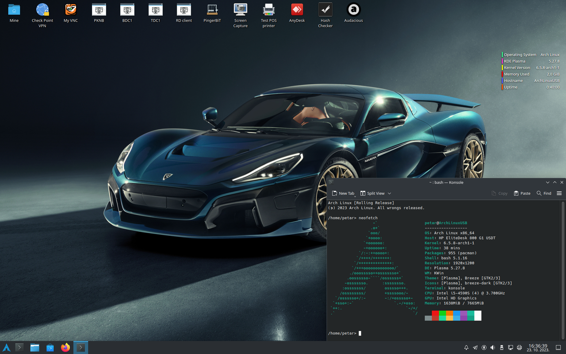
Task: Open the Konsole hamburger menu
Action: click(559, 193)
